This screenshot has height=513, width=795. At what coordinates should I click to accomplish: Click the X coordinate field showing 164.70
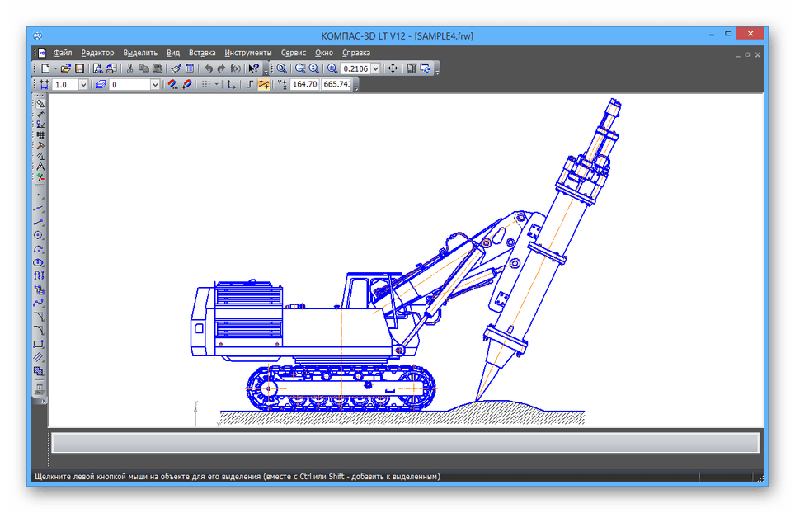click(x=304, y=84)
